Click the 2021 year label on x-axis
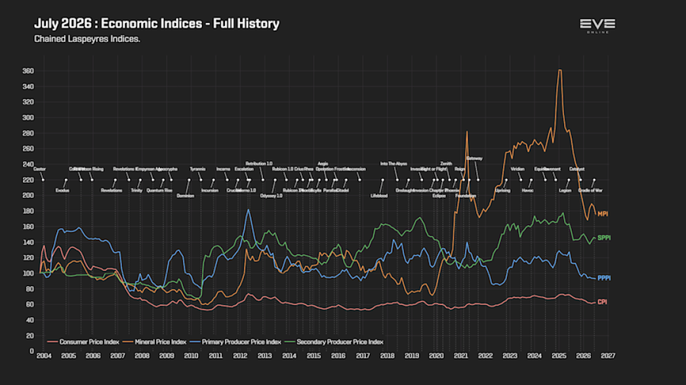This screenshot has height=385, width=686. (461, 356)
